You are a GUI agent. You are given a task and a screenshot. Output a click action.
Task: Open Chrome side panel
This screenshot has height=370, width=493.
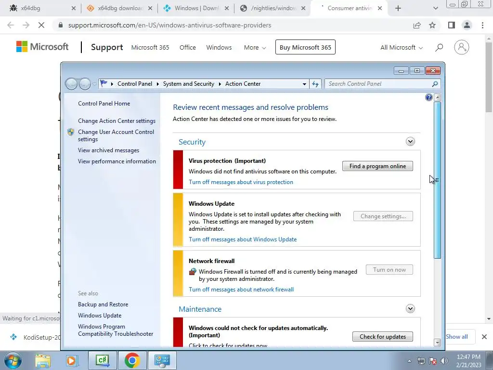click(x=452, y=25)
